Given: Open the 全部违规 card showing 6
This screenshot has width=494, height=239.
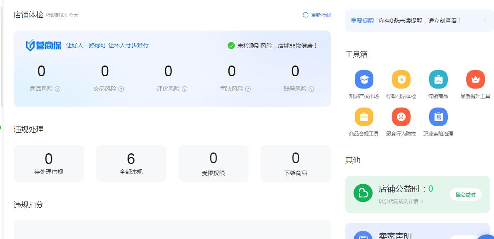Looking at the screenshot, I should pos(131,163).
